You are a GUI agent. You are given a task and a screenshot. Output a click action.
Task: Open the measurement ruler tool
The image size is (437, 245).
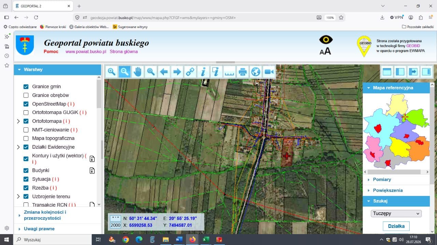click(x=229, y=71)
